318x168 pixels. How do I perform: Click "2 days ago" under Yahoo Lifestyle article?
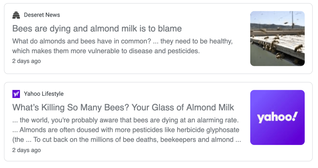coord(26,150)
